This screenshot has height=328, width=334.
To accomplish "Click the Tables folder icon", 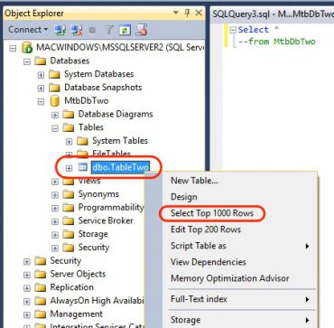I will [69, 127].
